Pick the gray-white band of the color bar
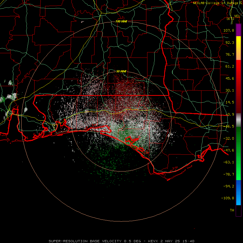Viewport: 243px width, 243px height. point(238,120)
